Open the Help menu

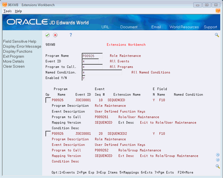[x=18, y=11]
